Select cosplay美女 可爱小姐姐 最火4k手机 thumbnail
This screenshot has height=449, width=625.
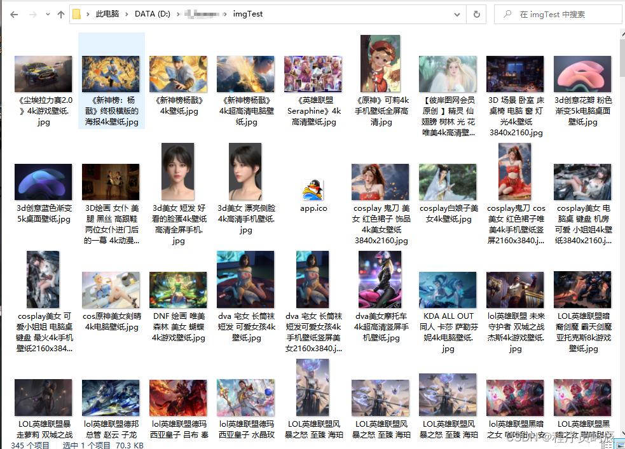tap(43, 279)
